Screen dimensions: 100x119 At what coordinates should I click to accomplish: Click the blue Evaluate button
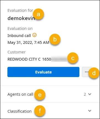(43, 72)
